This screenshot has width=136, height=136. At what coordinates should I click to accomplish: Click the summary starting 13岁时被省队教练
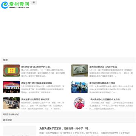111,106
